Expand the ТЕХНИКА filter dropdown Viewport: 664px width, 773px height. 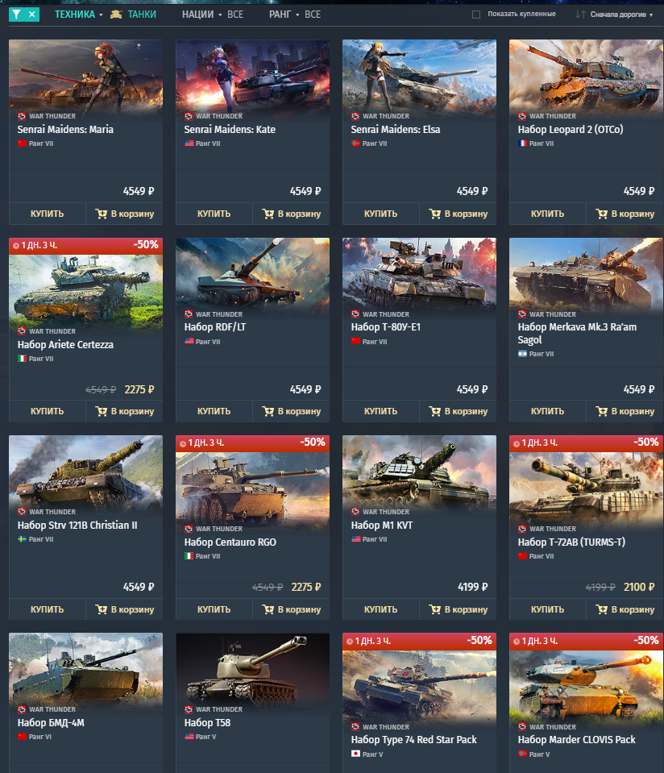[78, 15]
